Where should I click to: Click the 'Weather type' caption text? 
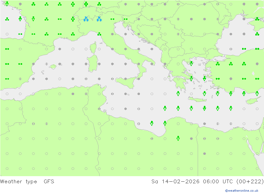point(18,182)
